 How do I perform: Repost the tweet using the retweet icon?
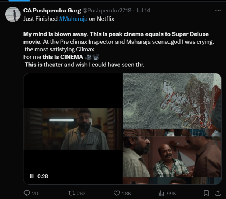(x=72, y=193)
